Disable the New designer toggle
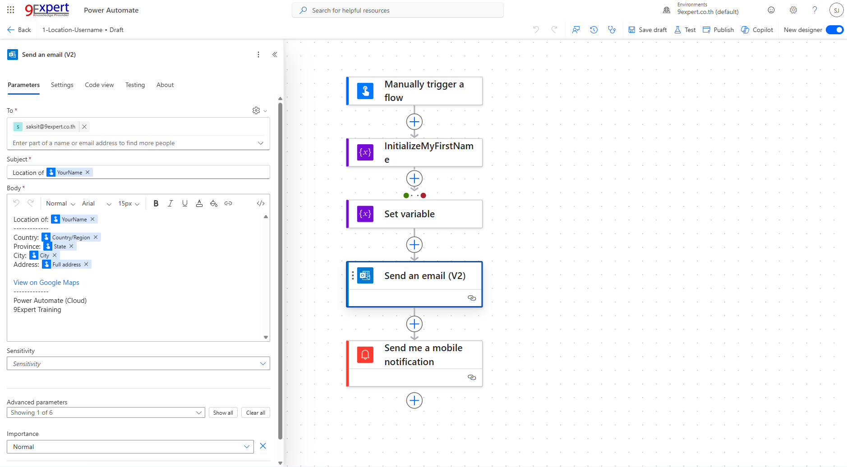Viewport: 847px width, 467px height. click(835, 30)
